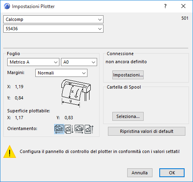
Task: Select the first landscape orientation icon
Action: [59, 129]
